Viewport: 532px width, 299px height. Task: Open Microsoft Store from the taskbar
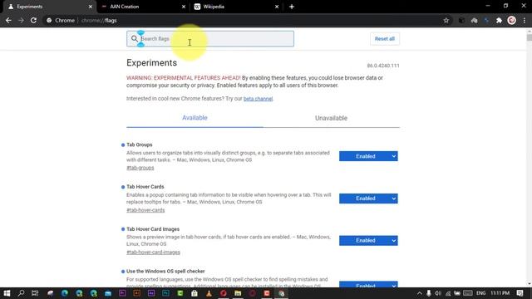pyautogui.click(x=195, y=293)
